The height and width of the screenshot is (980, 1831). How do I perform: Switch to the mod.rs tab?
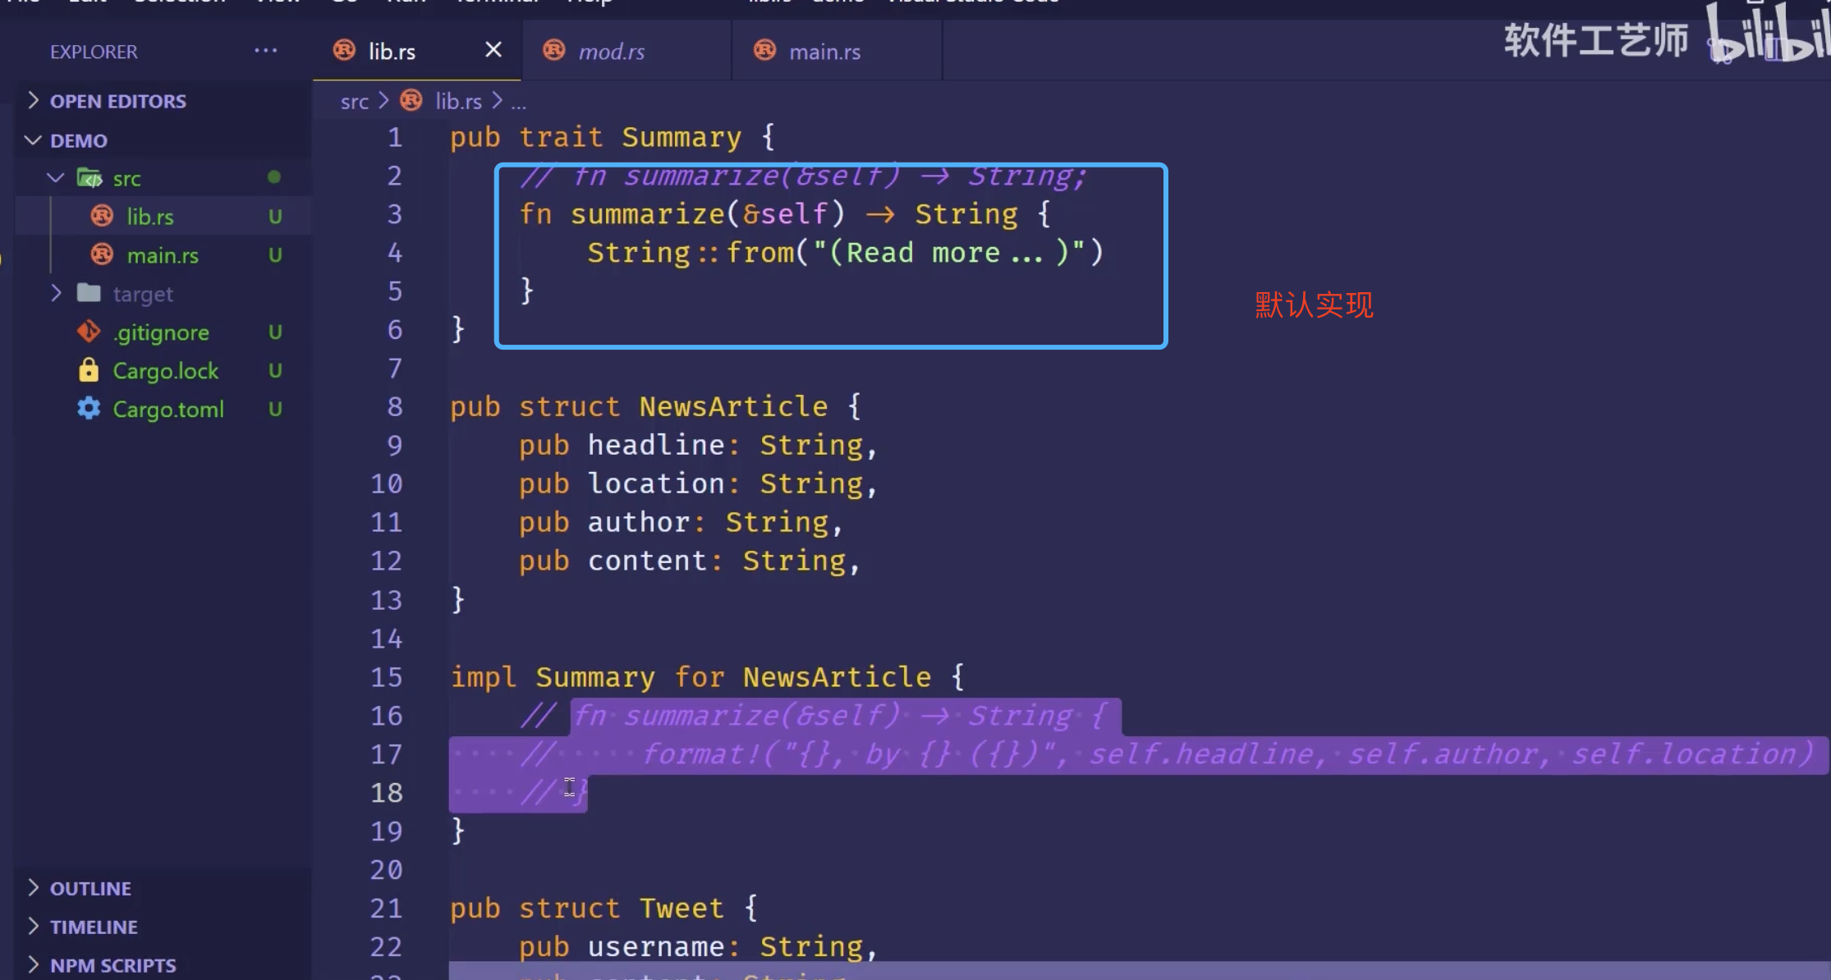click(x=611, y=52)
